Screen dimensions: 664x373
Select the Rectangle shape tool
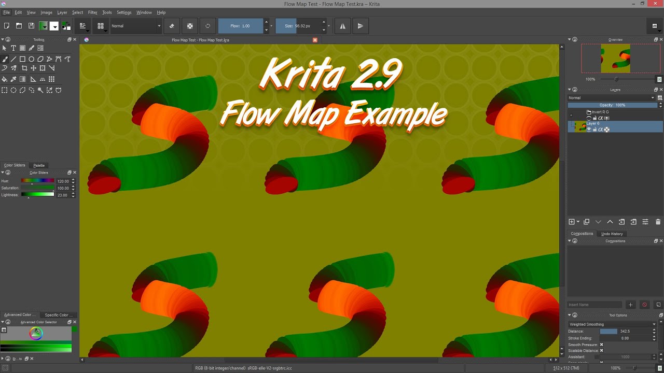pos(22,59)
